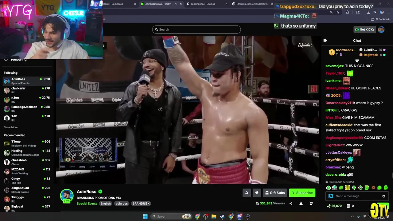Click the AdinRoss channel avatar with LIVE badge
Image resolution: width=393 pixels, height=221 pixels.
point(67,196)
